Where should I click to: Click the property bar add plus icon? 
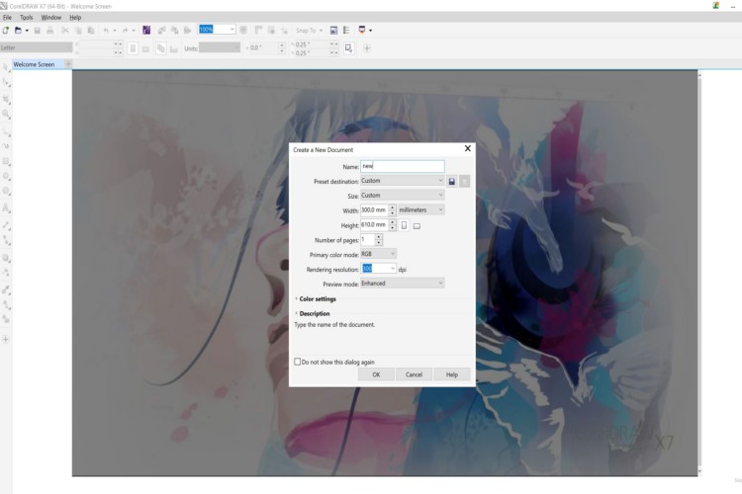367,48
